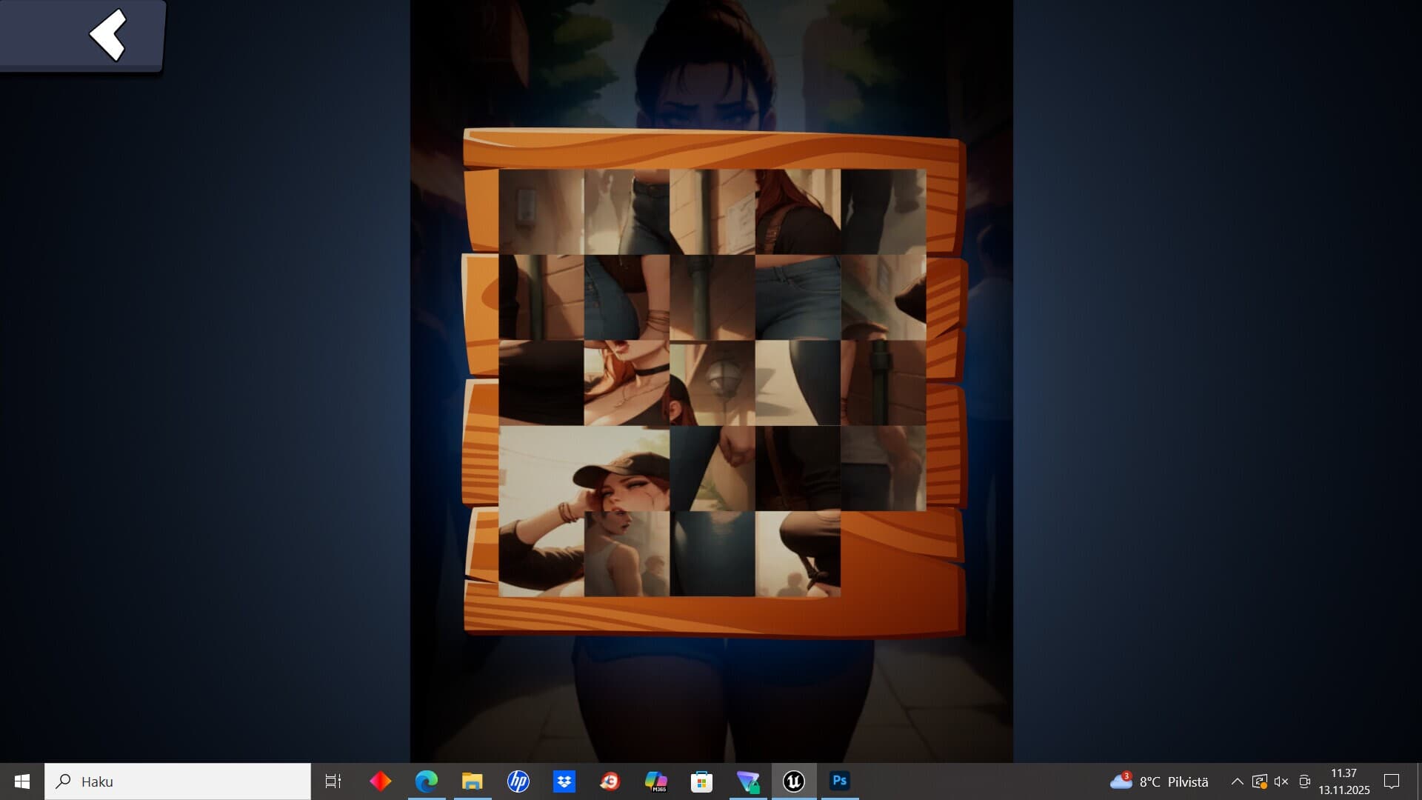Open File Explorer from the taskbar
The height and width of the screenshot is (800, 1422).
[472, 781]
